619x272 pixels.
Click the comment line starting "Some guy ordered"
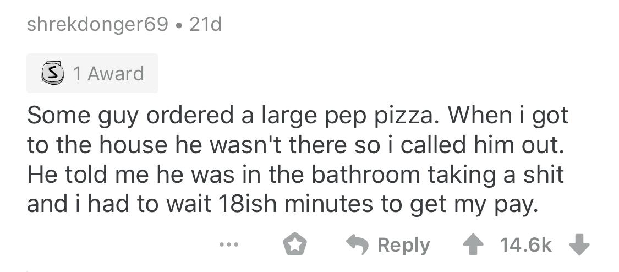pyautogui.click(x=297, y=117)
